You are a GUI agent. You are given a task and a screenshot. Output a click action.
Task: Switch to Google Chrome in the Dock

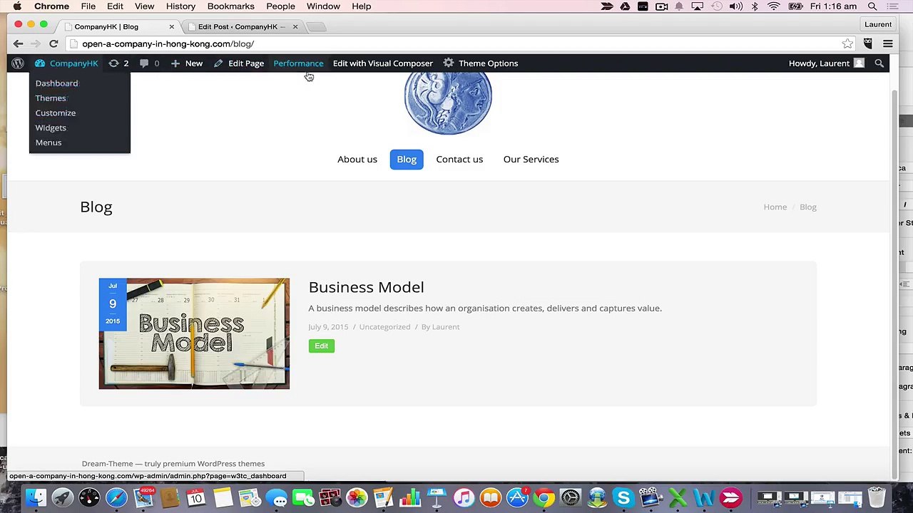point(544,497)
